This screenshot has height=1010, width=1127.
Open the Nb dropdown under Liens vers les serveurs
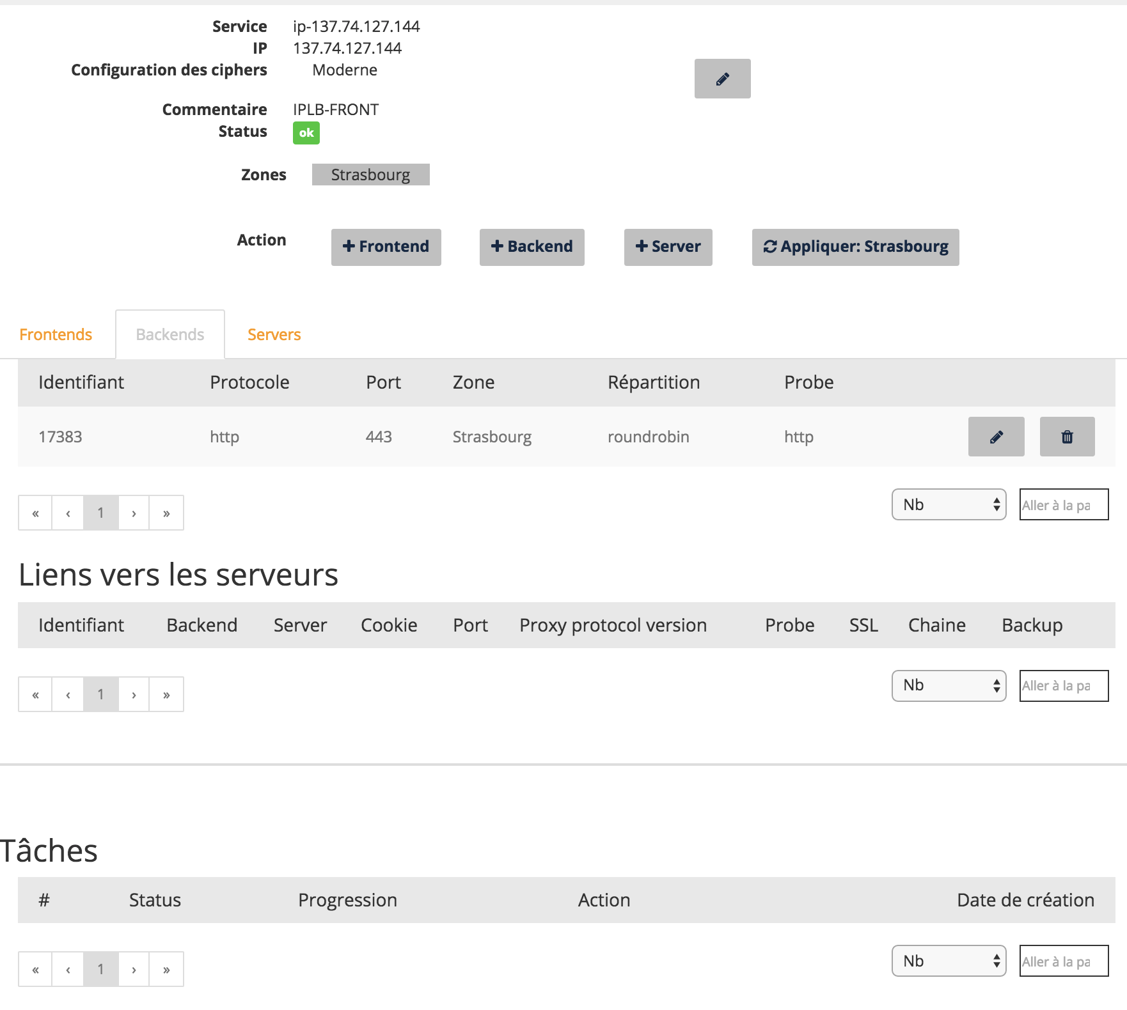pos(949,685)
